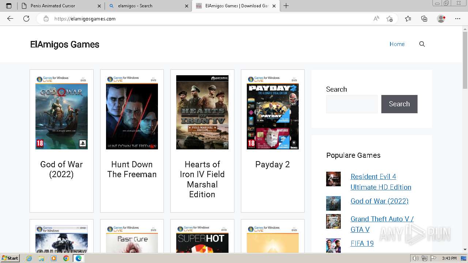Open the God of War (2022) card title
The height and width of the screenshot is (263, 468).
click(x=61, y=169)
